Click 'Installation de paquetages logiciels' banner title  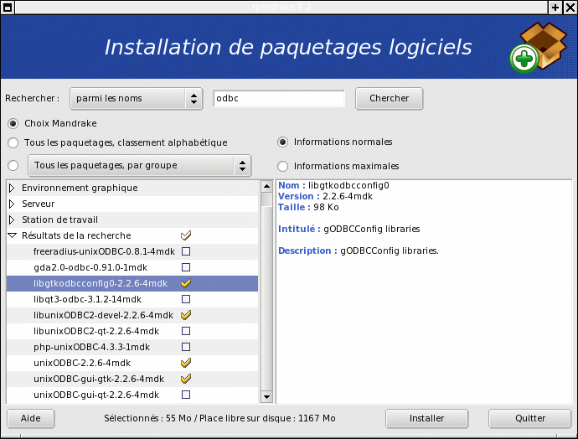[x=288, y=48]
